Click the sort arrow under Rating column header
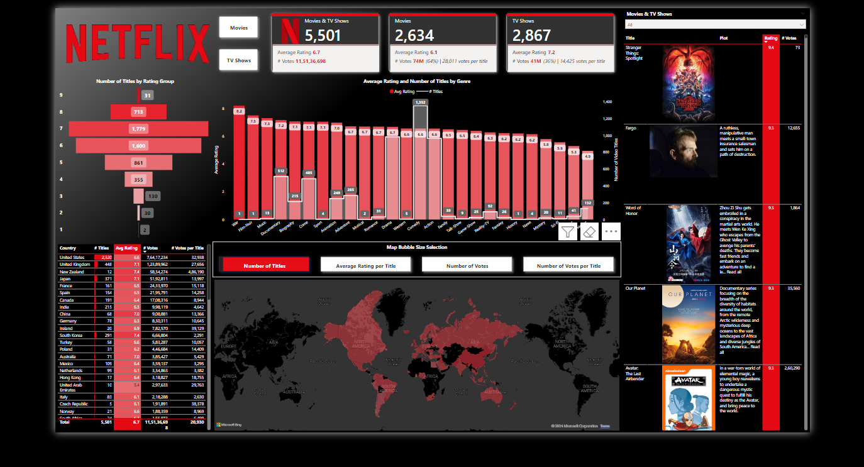Viewport: 864px width, 467px height. click(765, 42)
